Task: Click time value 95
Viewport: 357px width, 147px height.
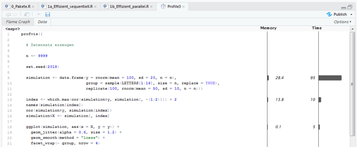Action: [313, 78]
